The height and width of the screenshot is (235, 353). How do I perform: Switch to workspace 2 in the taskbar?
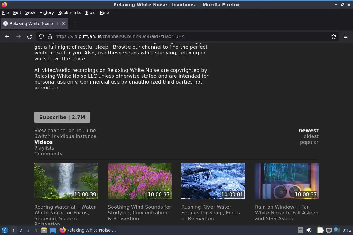21,230
